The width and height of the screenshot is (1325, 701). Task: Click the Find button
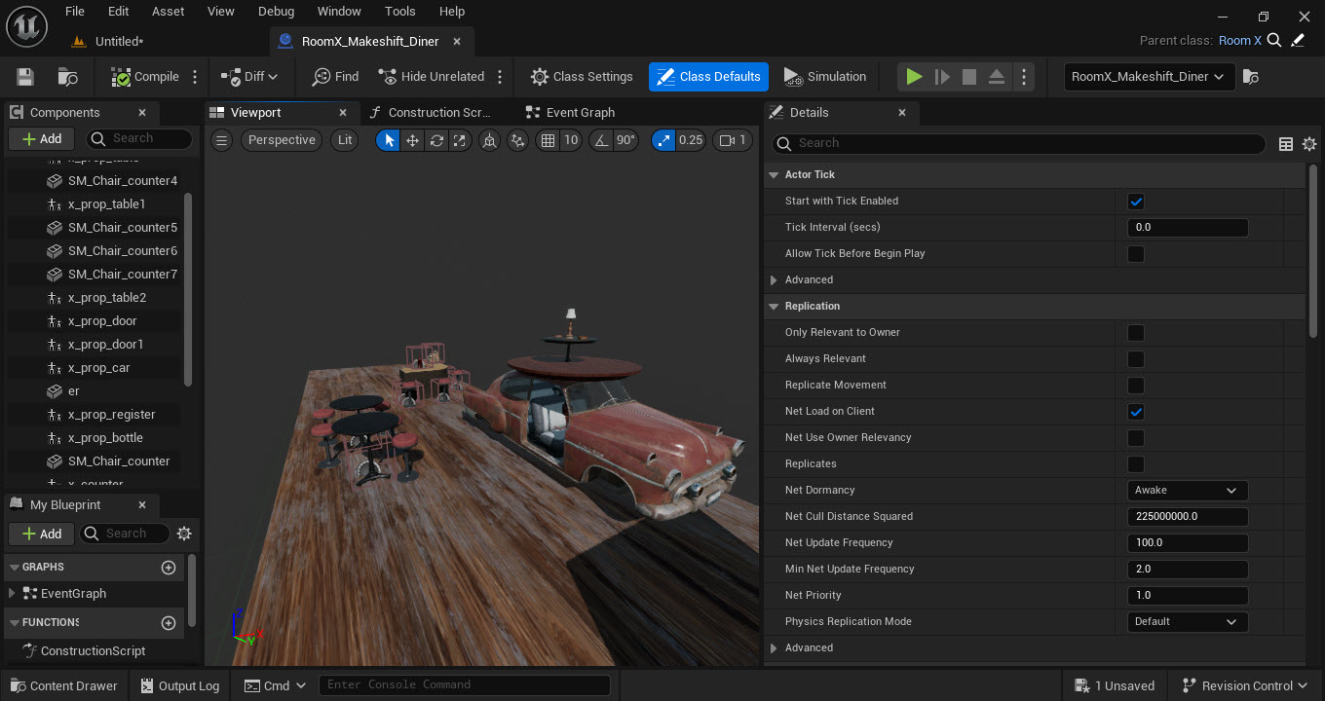pos(335,77)
